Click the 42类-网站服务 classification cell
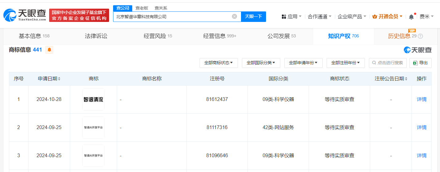Viewport: 440px width, 172px height. (278, 128)
